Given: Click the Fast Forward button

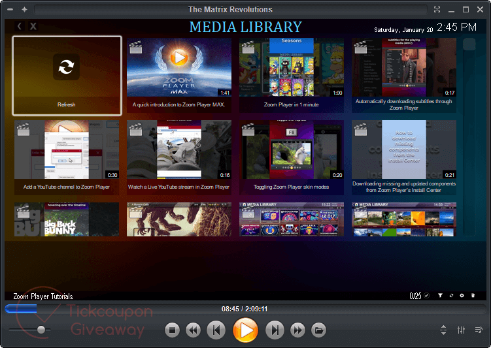Looking at the screenshot, I should click(x=297, y=330).
